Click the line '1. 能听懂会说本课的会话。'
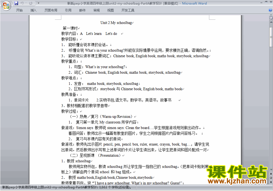Image resolution: width=273 pixels, height=191 pixels. pyautogui.click(x=85, y=45)
